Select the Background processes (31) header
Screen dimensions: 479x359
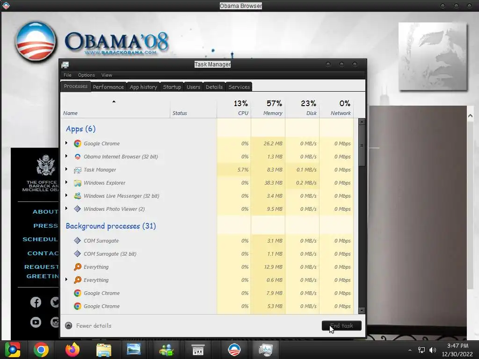click(x=111, y=226)
